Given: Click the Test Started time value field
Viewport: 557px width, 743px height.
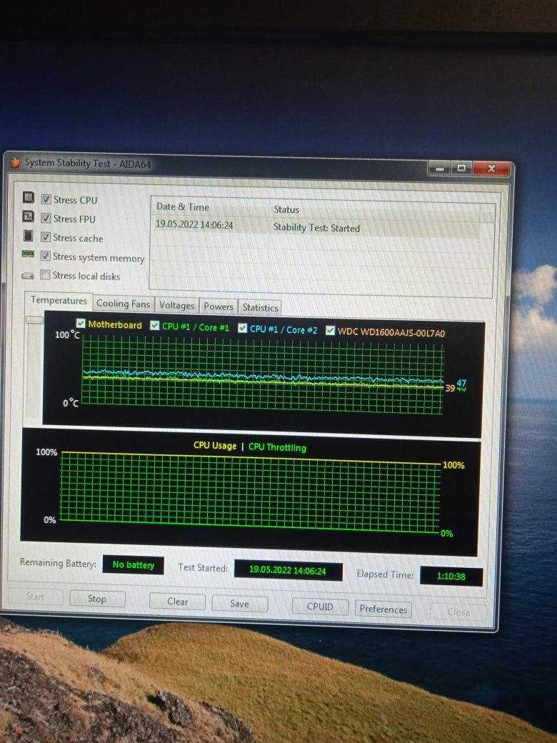Looking at the screenshot, I should [288, 570].
